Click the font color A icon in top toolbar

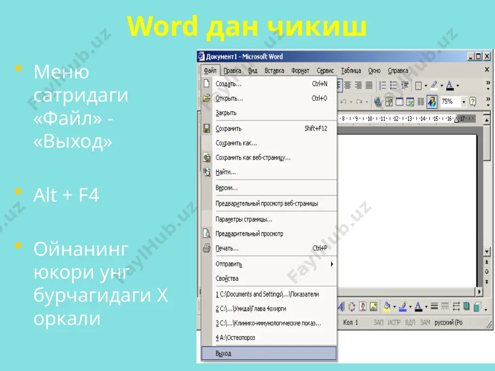click(x=450, y=85)
